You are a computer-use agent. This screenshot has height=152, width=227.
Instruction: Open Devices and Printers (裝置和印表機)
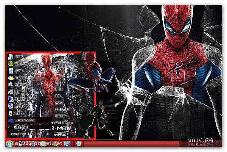(63, 110)
